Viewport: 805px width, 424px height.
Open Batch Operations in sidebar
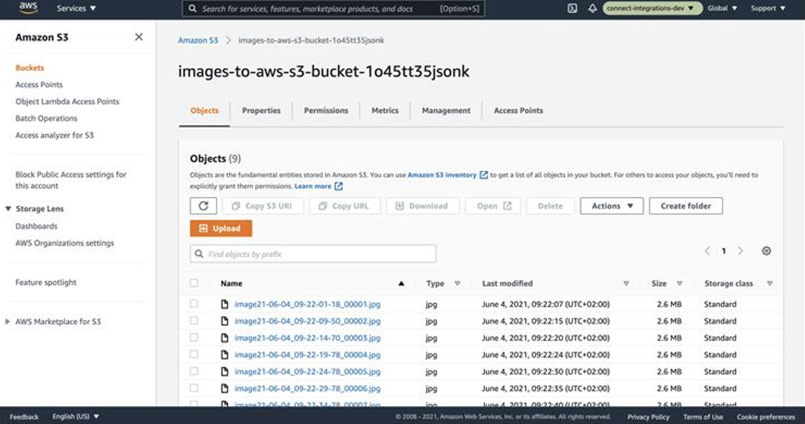pos(46,118)
